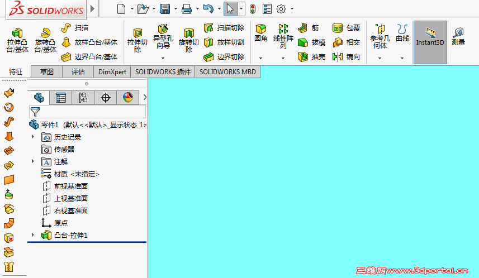The image size is (479, 278).
Task: Open the PropertyManager tab
Action: (x=61, y=98)
